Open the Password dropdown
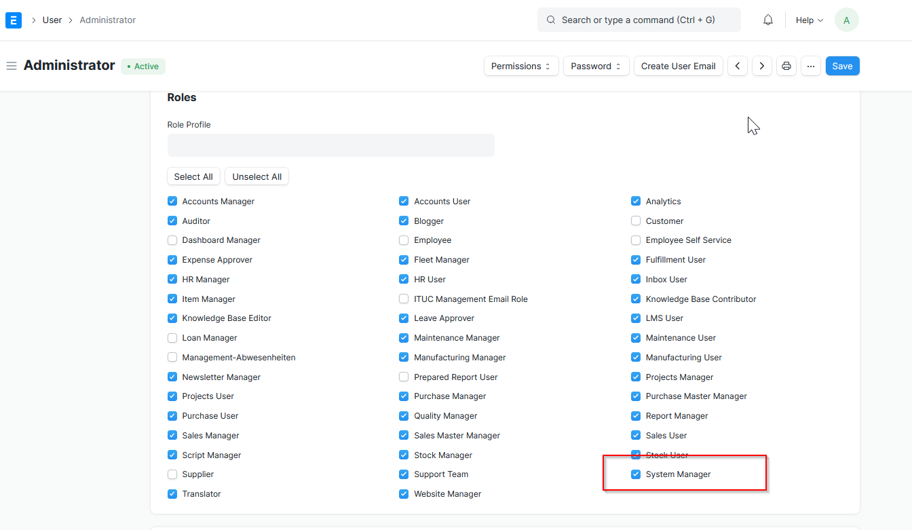This screenshot has width=912, height=530. tap(596, 66)
